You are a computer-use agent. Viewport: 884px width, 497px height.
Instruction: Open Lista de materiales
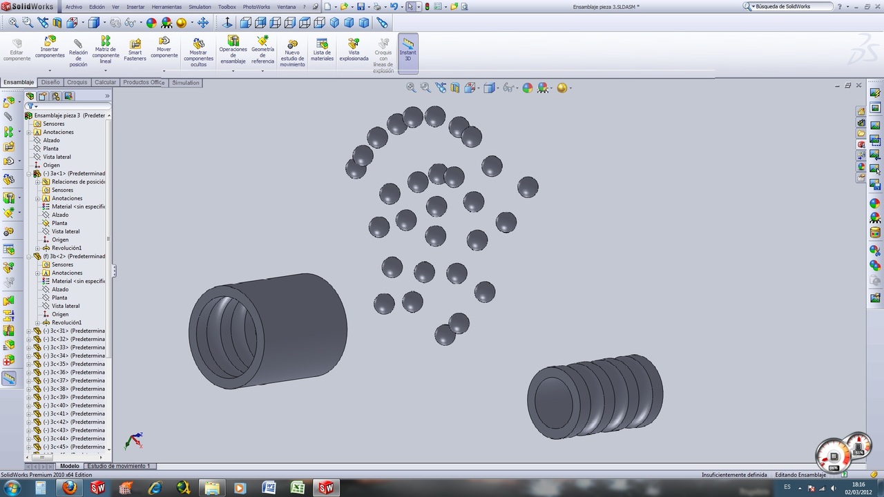pyautogui.click(x=322, y=50)
